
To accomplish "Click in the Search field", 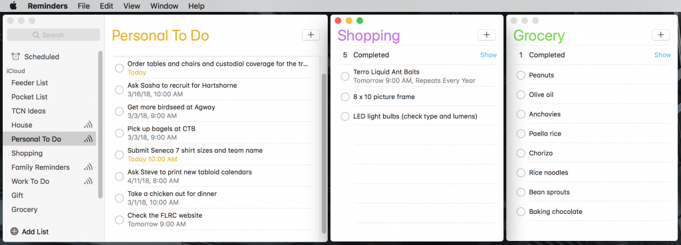I will tap(53, 35).
